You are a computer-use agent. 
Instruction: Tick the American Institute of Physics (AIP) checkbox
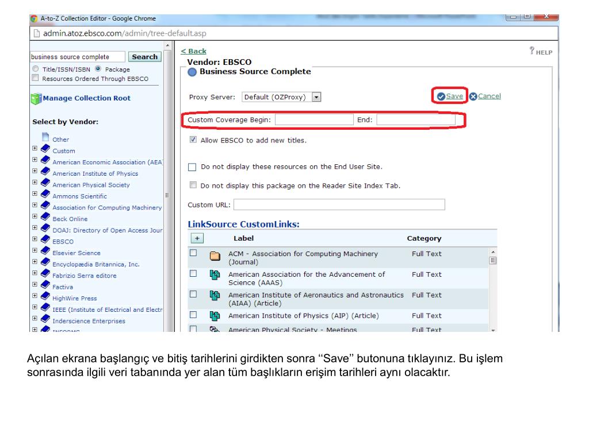click(x=193, y=315)
